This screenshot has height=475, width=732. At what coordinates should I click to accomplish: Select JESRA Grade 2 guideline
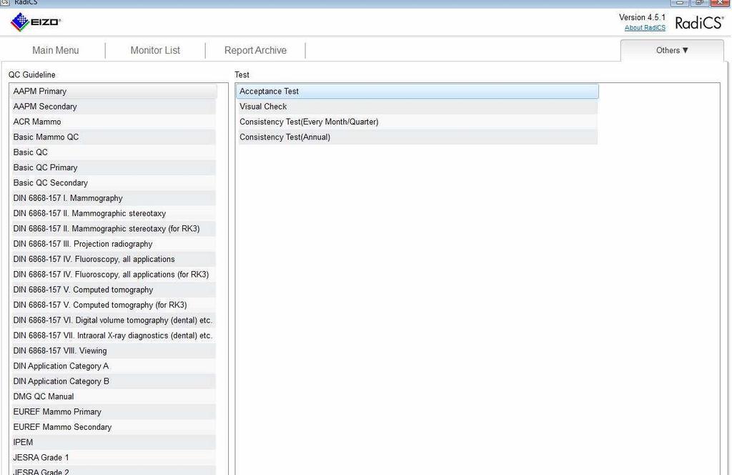[114, 470]
